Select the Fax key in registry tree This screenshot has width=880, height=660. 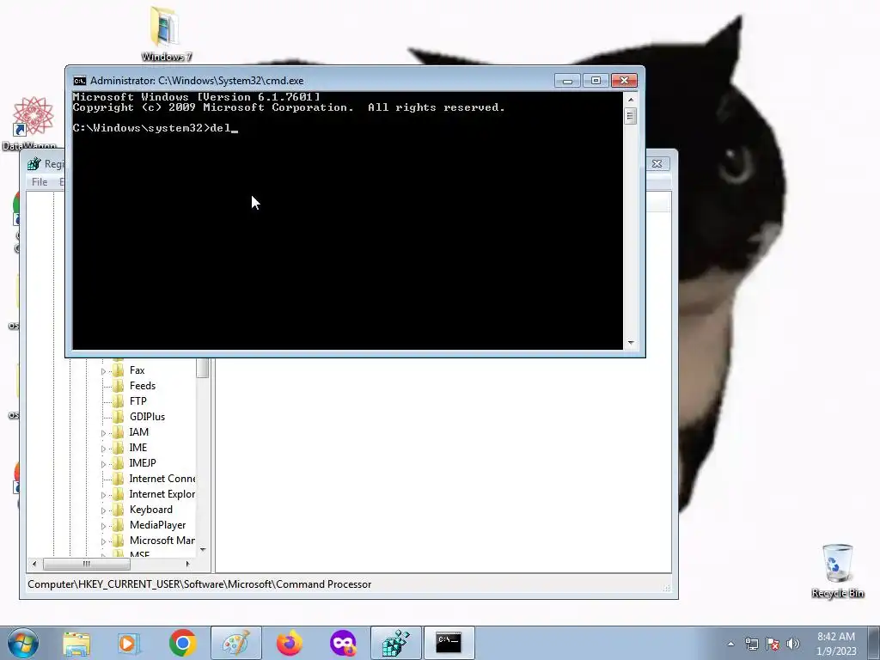tap(137, 370)
